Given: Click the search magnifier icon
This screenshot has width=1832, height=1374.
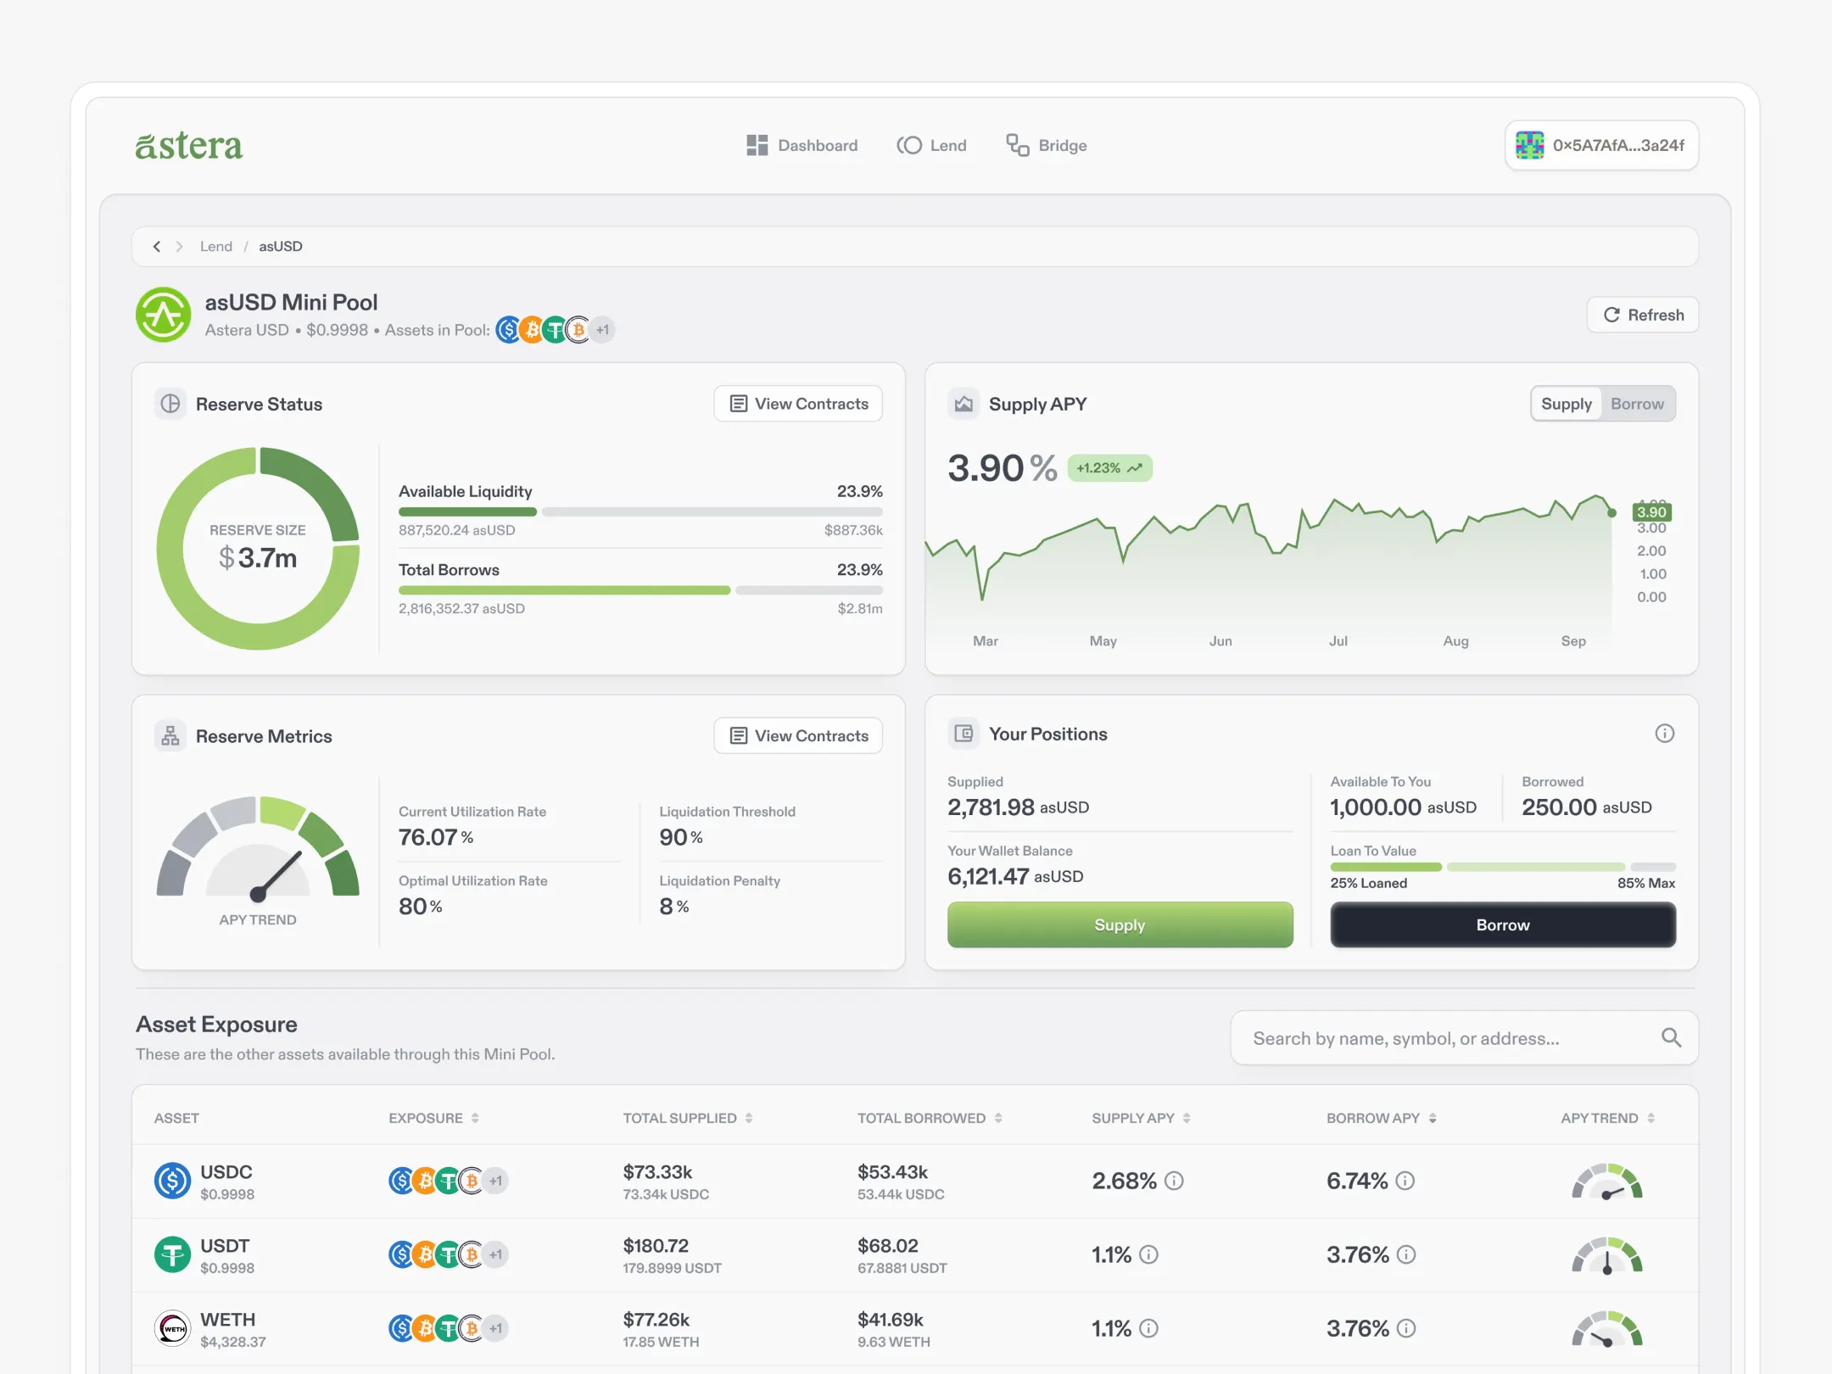Looking at the screenshot, I should click(x=1670, y=1037).
